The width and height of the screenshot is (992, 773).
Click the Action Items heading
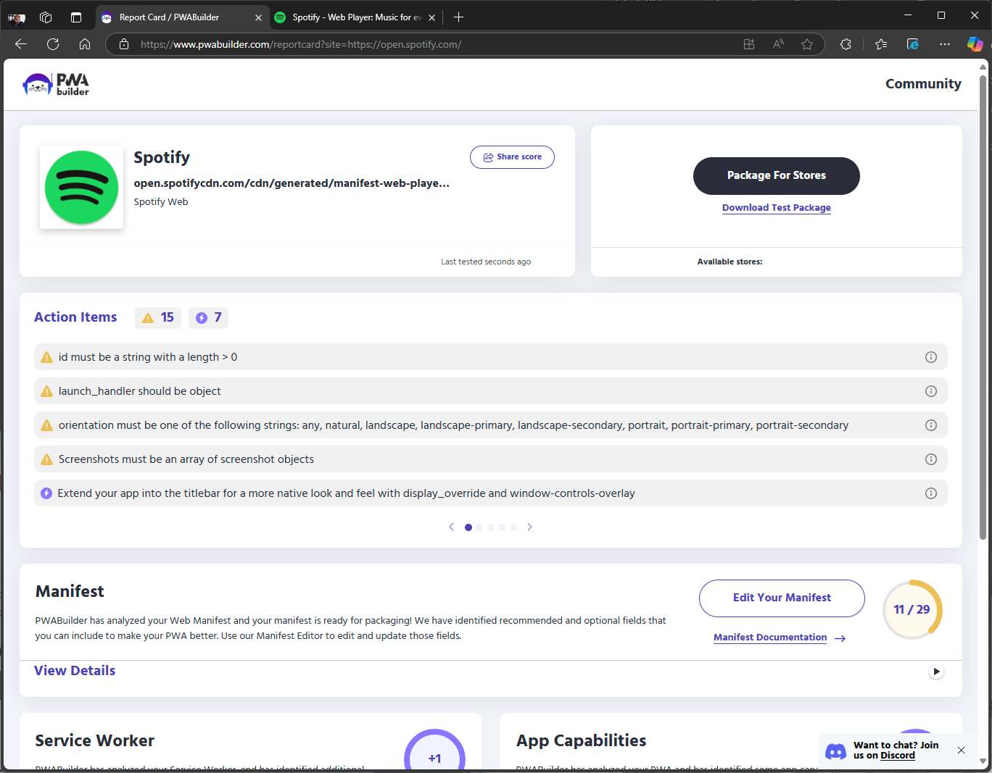(x=75, y=317)
